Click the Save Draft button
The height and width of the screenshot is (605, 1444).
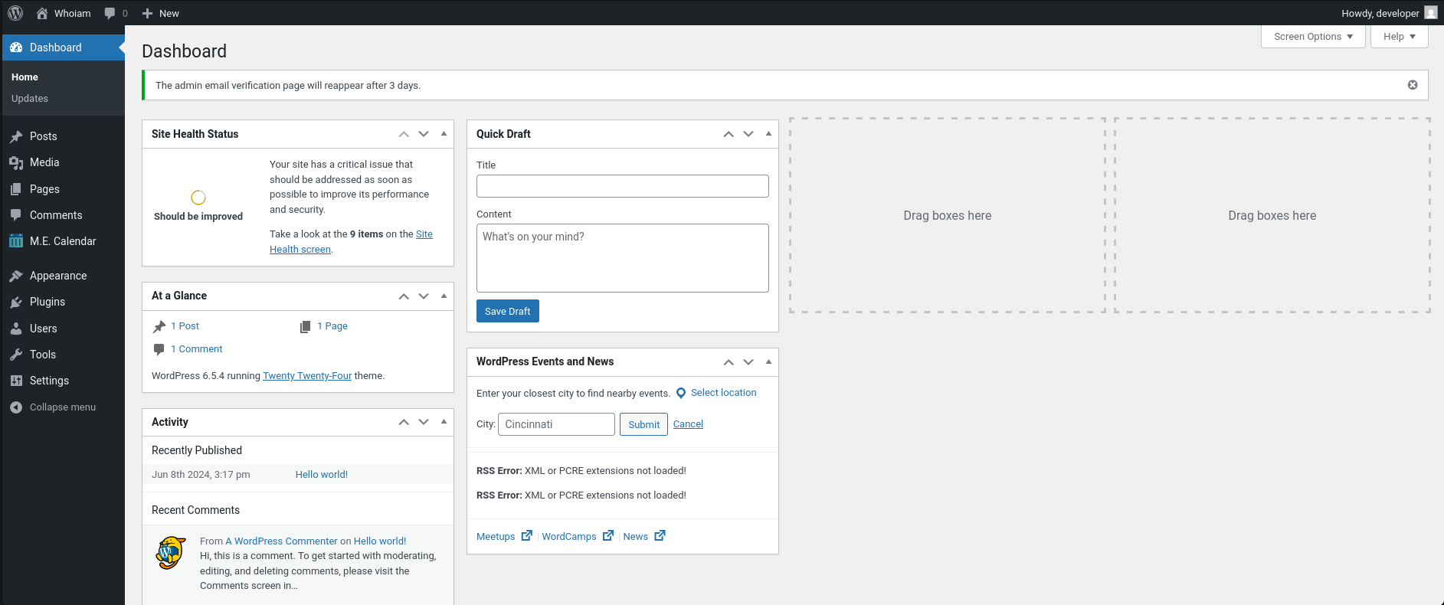point(508,311)
